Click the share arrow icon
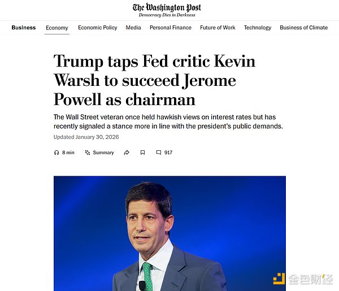The width and height of the screenshot is (339, 291). click(127, 153)
